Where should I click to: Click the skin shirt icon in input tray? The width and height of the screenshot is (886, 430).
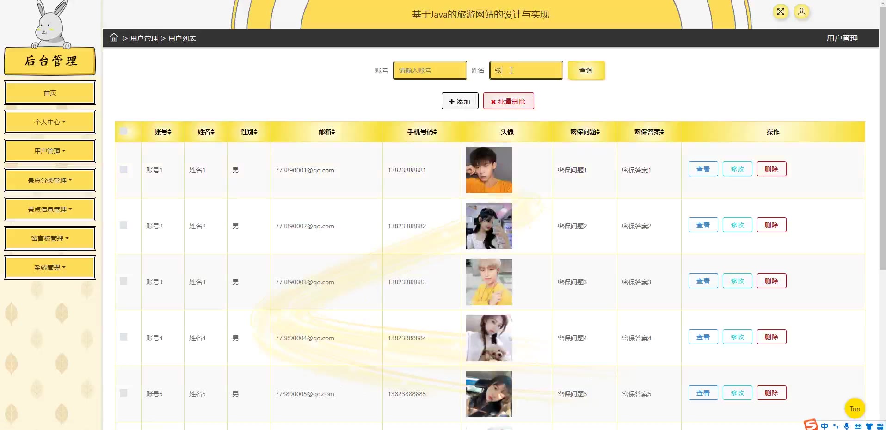(x=869, y=426)
